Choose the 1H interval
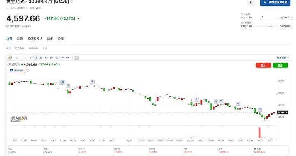The height and width of the screenshot is (156, 296). tap(46, 57)
